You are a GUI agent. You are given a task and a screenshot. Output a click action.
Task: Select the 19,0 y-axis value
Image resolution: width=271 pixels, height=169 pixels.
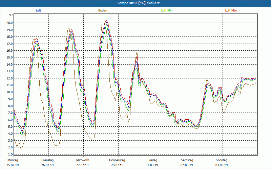click(x=10, y=30)
